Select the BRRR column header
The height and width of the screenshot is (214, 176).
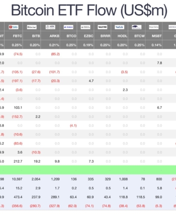(106, 36)
